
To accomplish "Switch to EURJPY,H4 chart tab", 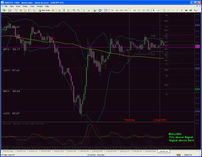I will 21,151.
